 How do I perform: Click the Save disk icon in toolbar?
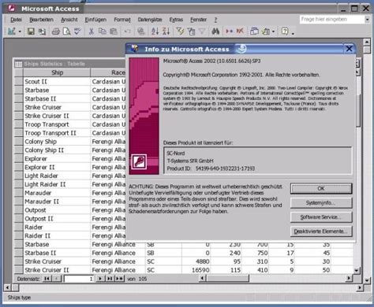pyautogui.click(x=31, y=31)
